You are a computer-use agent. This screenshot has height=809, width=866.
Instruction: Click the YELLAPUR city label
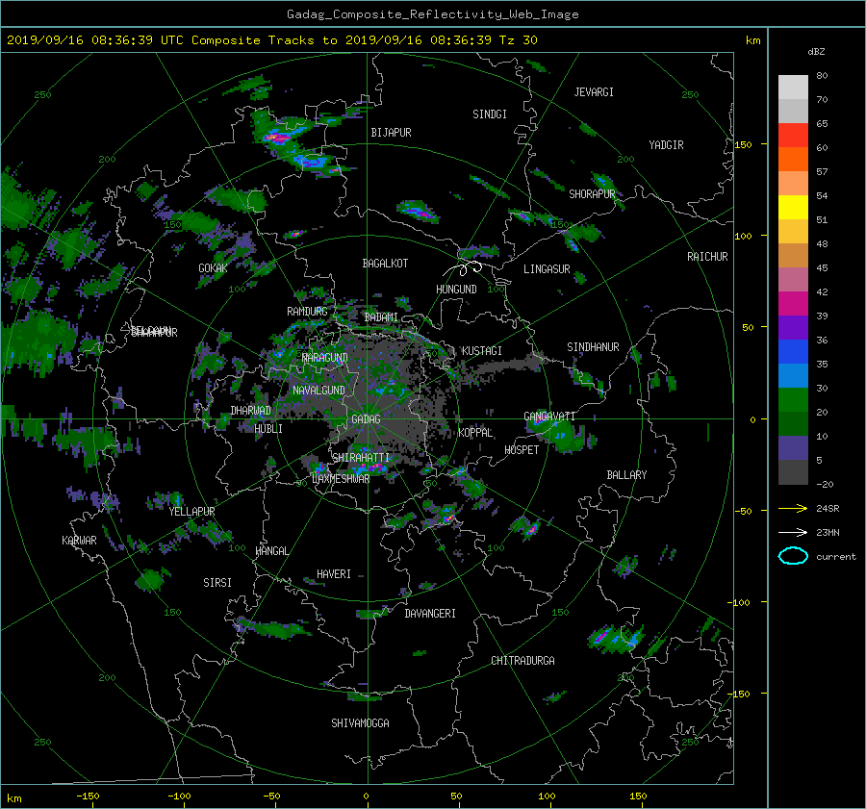tap(191, 512)
